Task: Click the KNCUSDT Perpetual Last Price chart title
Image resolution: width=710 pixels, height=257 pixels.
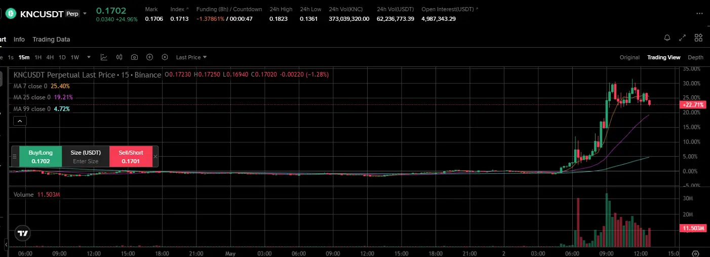Action: [x=87, y=75]
